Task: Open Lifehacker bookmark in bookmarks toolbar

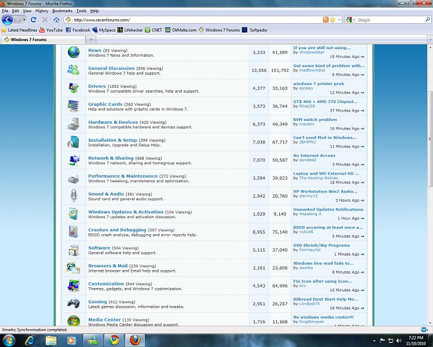Action: point(130,30)
